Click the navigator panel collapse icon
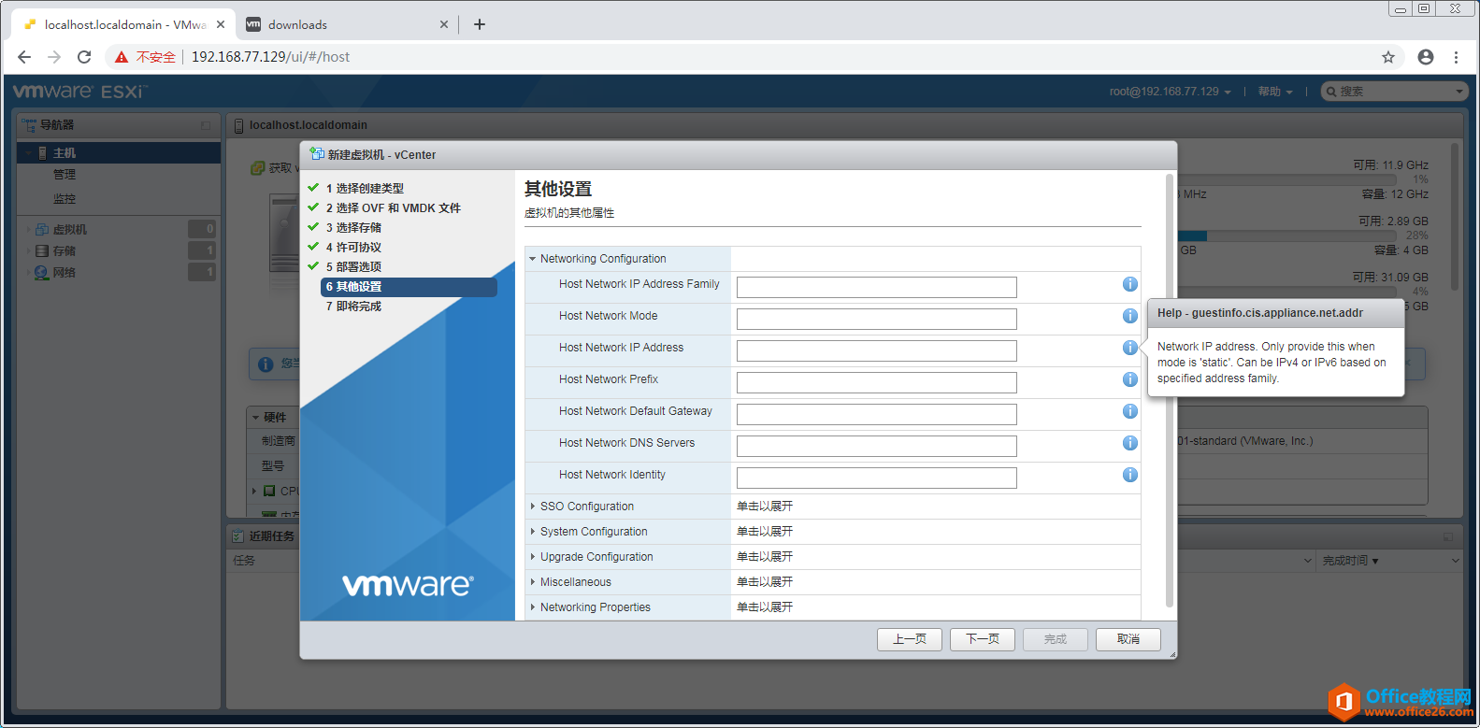The height and width of the screenshot is (728, 1480). [206, 125]
